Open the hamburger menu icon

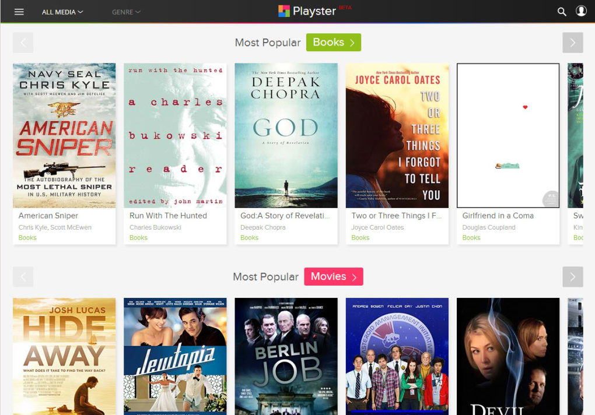[19, 12]
